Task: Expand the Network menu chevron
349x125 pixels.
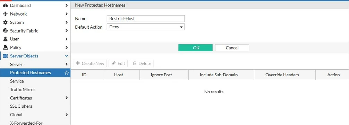Action: [67, 14]
